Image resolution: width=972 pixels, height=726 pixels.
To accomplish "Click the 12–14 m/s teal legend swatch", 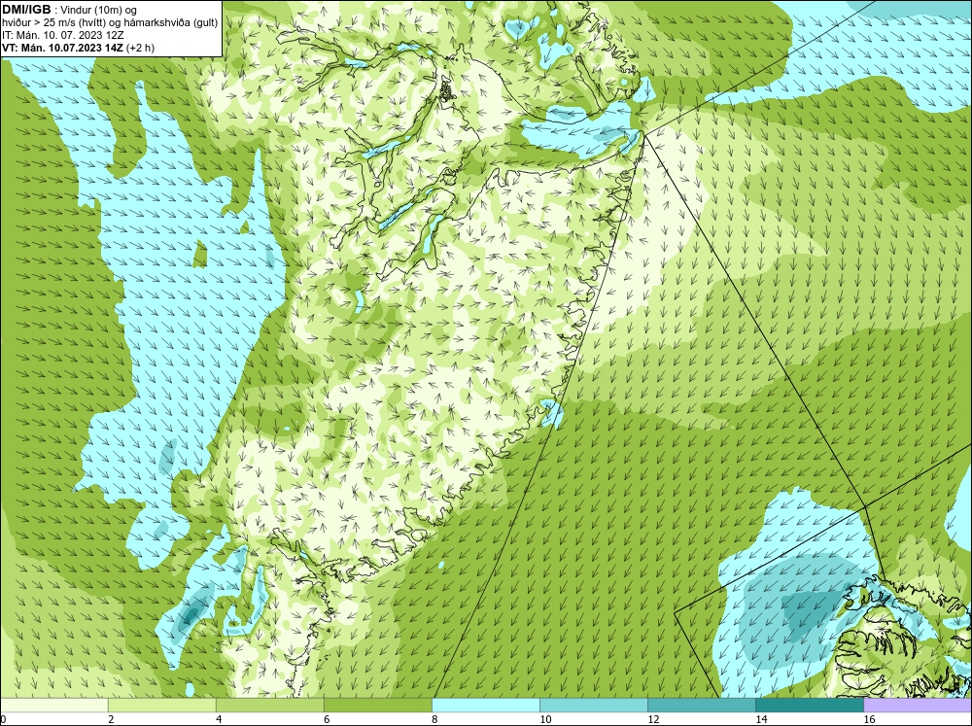I will [x=701, y=705].
